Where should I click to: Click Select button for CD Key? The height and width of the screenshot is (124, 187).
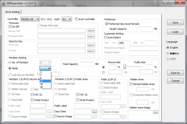coord(91,51)
